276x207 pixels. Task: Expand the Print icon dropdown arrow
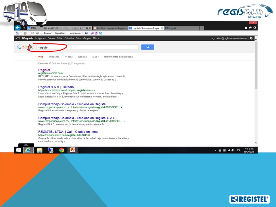coord(41,33)
